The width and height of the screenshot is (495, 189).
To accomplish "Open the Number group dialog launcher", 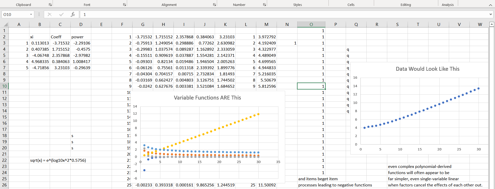I will pyautogui.click(x=265, y=5).
